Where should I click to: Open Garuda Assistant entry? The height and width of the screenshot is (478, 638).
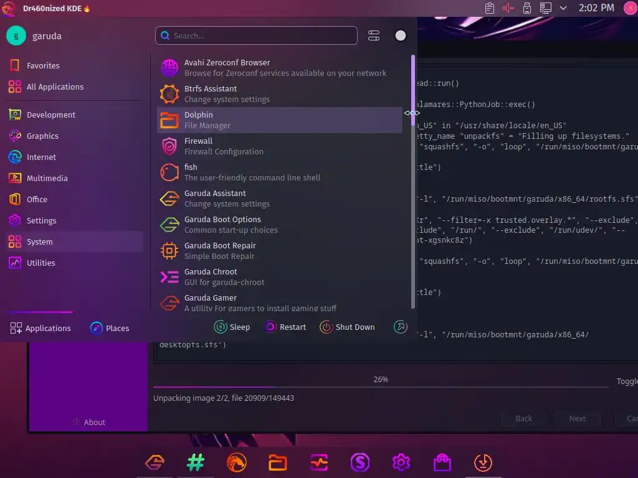(280, 199)
